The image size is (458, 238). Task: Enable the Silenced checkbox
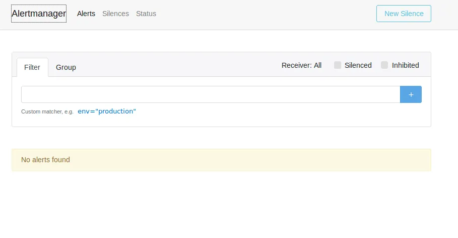tap(338, 65)
